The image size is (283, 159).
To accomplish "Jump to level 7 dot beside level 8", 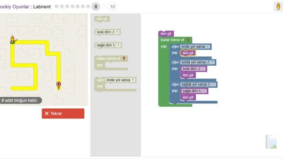I will click(x=88, y=7).
